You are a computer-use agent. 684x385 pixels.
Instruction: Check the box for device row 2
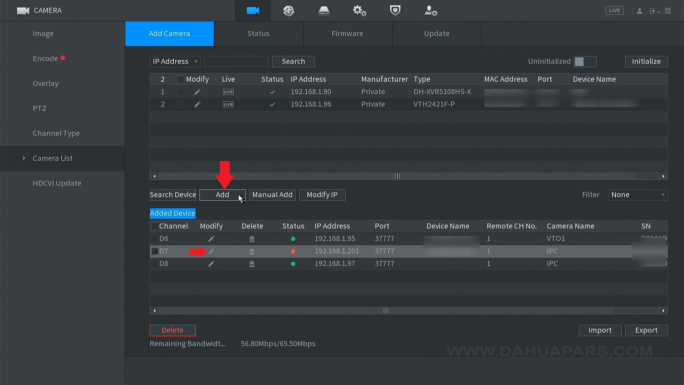point(180,104)
